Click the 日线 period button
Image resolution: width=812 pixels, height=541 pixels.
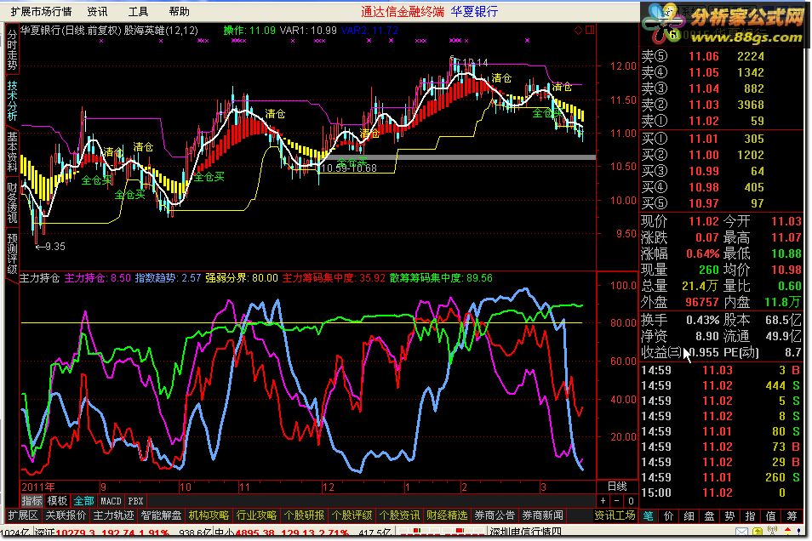click(x=617, y=487)
